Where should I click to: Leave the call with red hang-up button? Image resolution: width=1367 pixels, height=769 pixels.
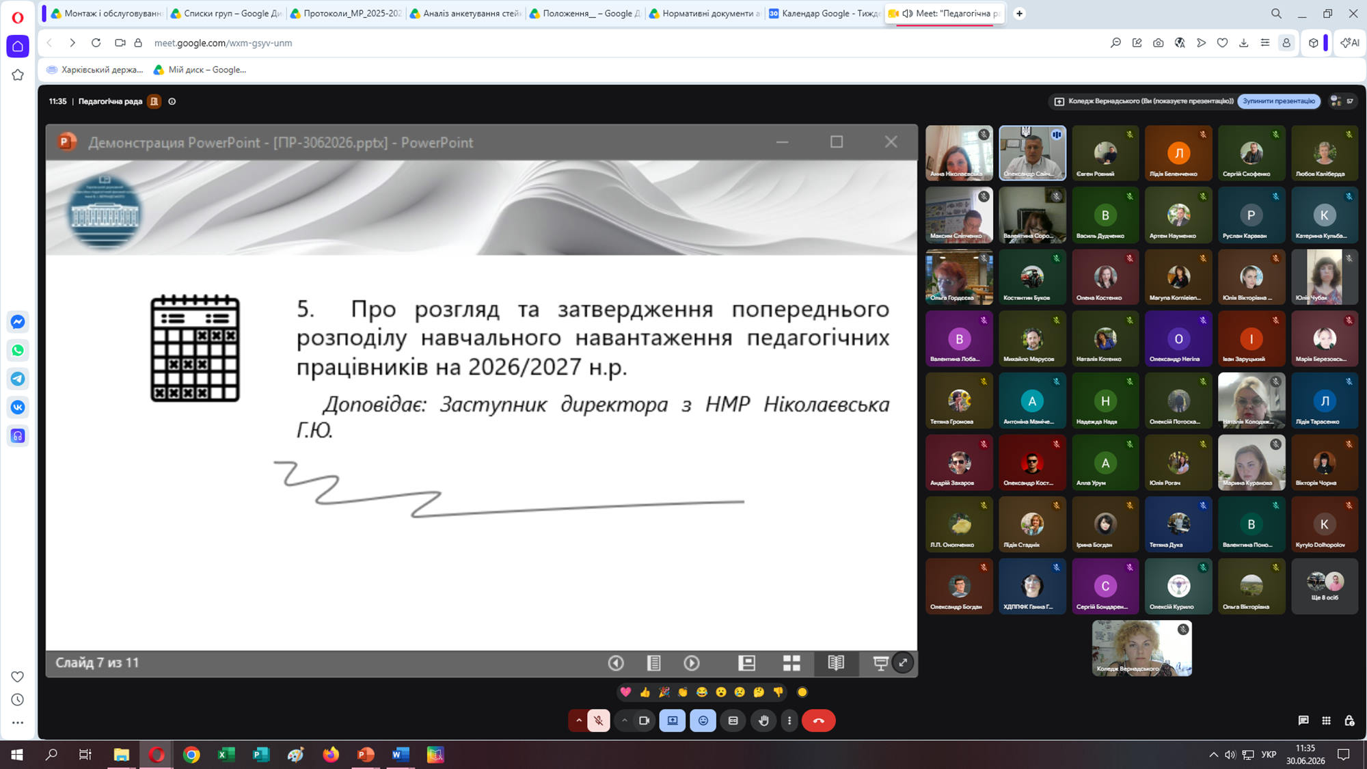[818, 720]
